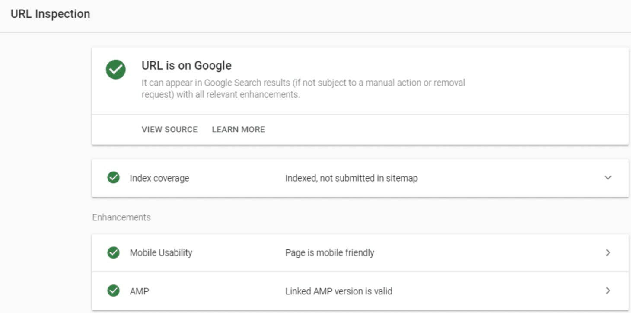This screenshot has width=631, height=313.
Task: Click the 'Indexed, not submitted in sitemap' status
Action: tap(351, 178)
